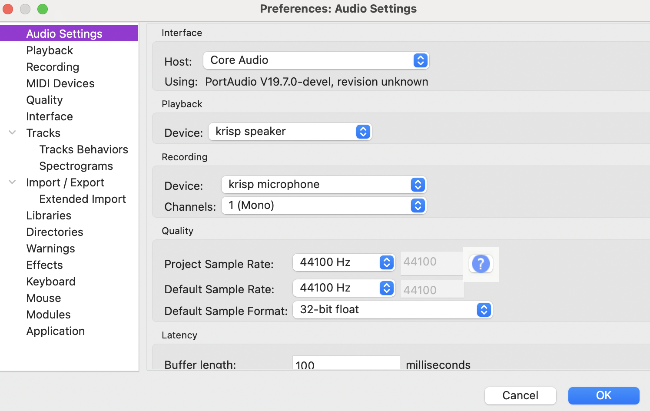Viewport: 650px width, 411px height.
Task: Select Playback in the preferences sidebar
Action: (x=49, y=50)
